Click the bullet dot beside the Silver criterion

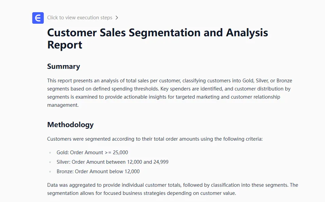pyautogui.click(x=51, y=162)
